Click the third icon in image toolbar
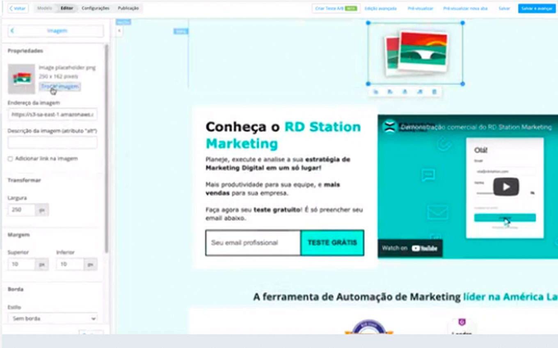The height and width of the screenshot is (348, 558). [405, 92]
